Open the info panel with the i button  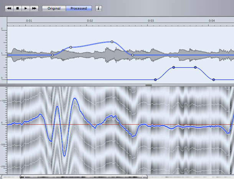click(x=99, y=8)
